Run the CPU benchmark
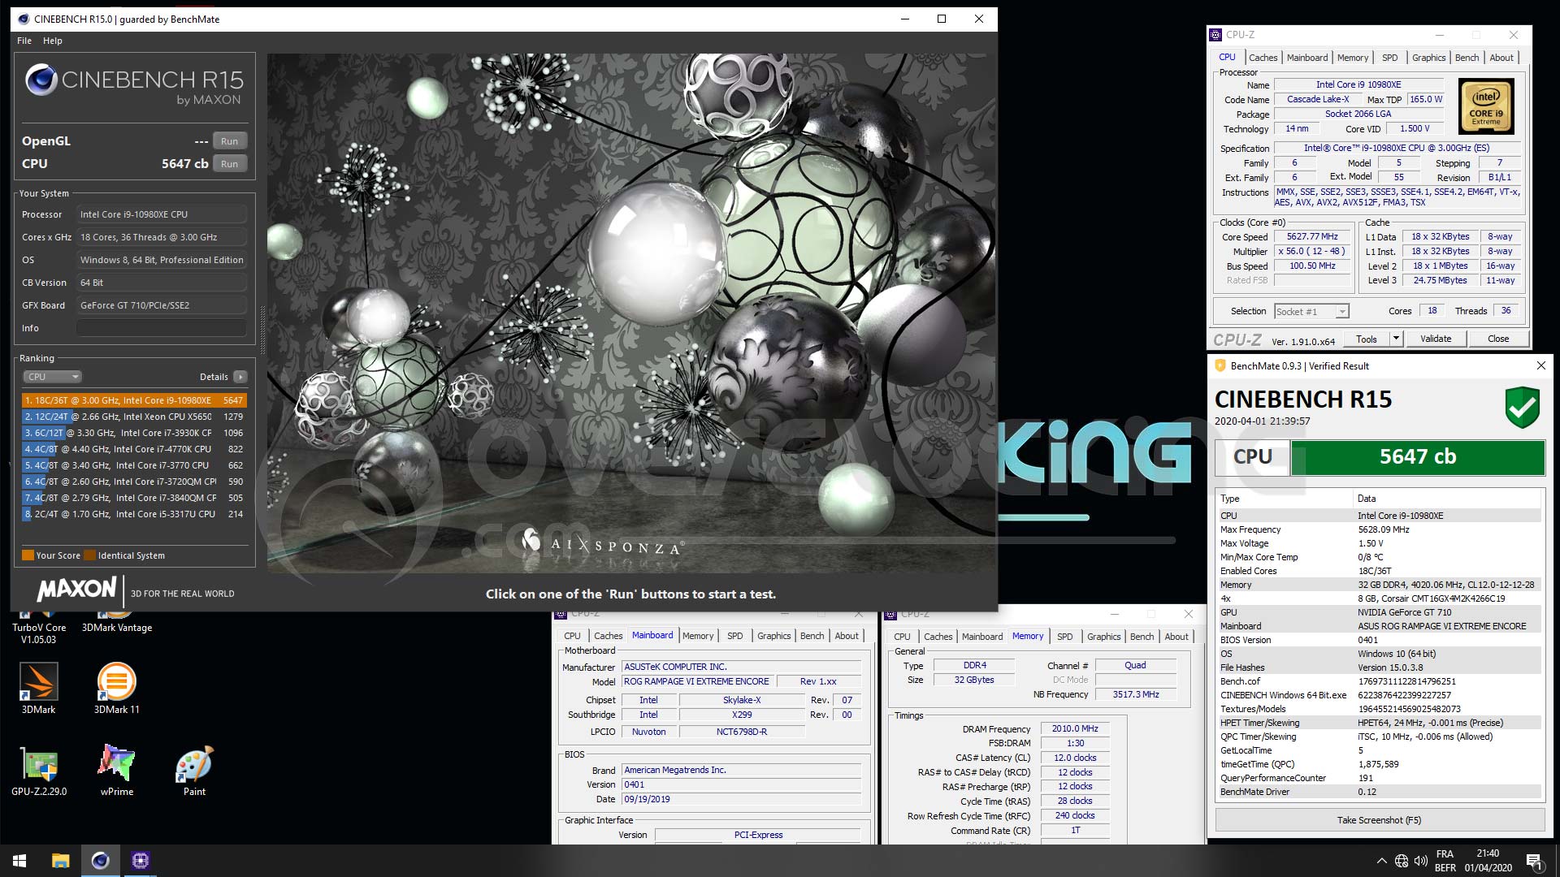The image size is (1560, 877). pyautogui.click(x=229, y=164)
